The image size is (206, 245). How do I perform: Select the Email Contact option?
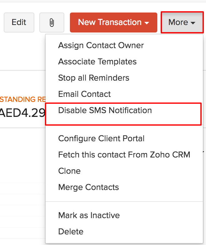coord(84,94)
